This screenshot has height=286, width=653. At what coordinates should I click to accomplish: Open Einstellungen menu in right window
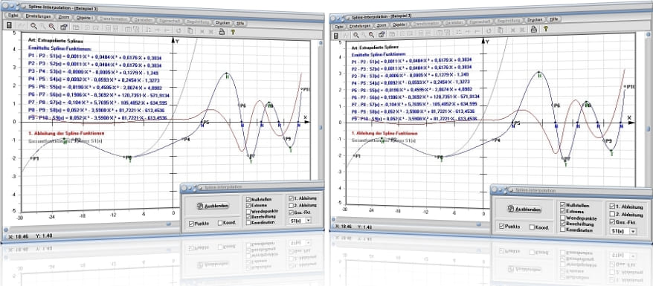click(x=361, y=26)
